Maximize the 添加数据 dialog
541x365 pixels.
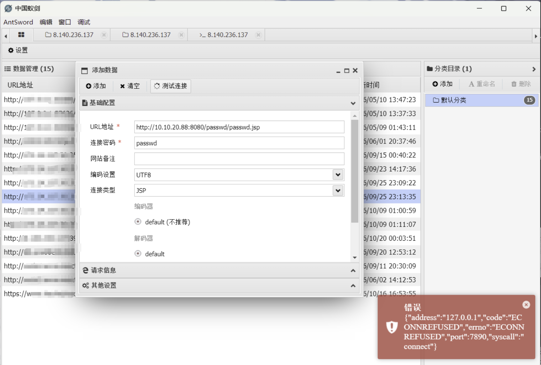(347, 71)
